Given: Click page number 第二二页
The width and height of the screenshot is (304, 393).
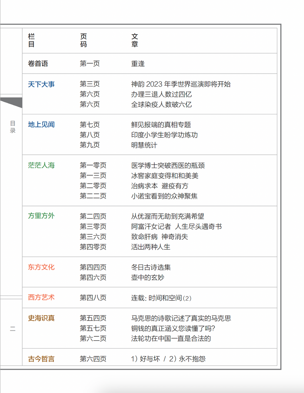Looking at the screenshot, I should coord(93,196).
